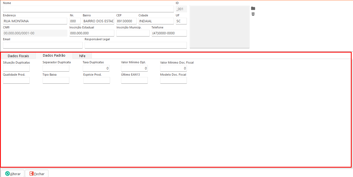This screenshot has width=353, height=177.
Task: Click the Inscrição Estadual field
Action: [92, 33]
